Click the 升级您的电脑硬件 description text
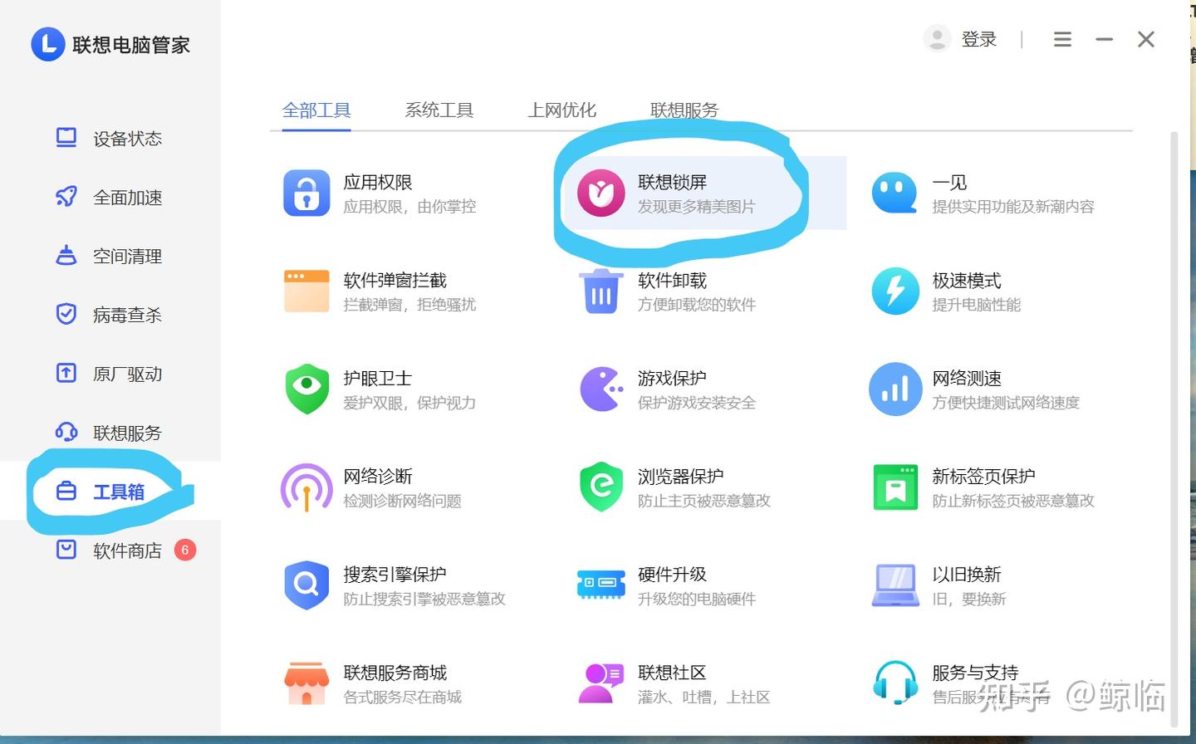The image size is (1196, 744). (x=697, y=599)
